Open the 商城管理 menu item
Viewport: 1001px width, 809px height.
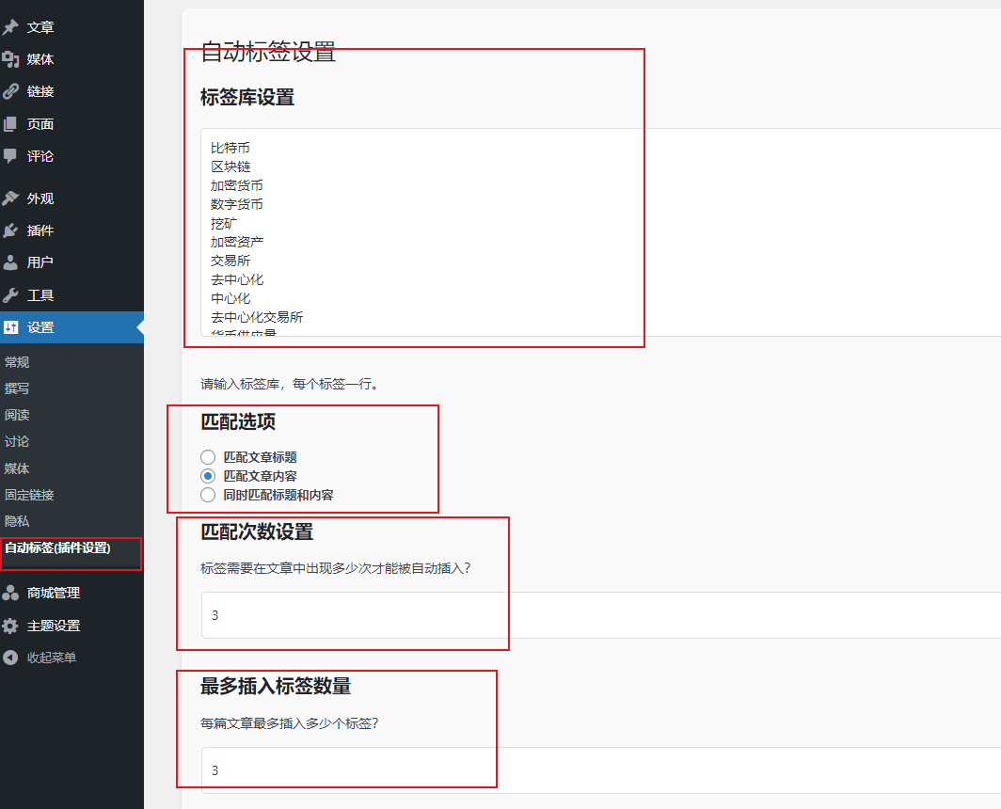click(53, 593)
